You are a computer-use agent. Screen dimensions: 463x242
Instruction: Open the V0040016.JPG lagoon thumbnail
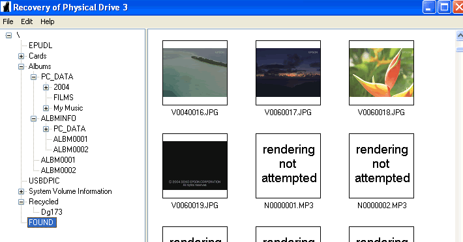coord(195,73)
